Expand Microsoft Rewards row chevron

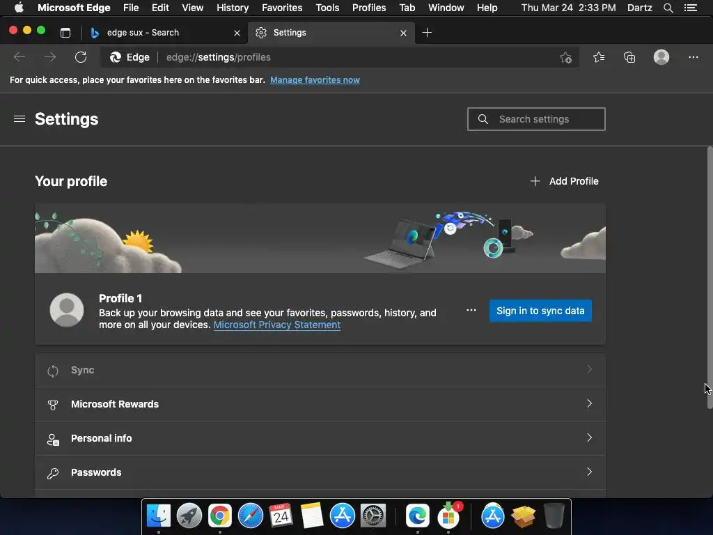pyautogui.click(x=589, y=403)
